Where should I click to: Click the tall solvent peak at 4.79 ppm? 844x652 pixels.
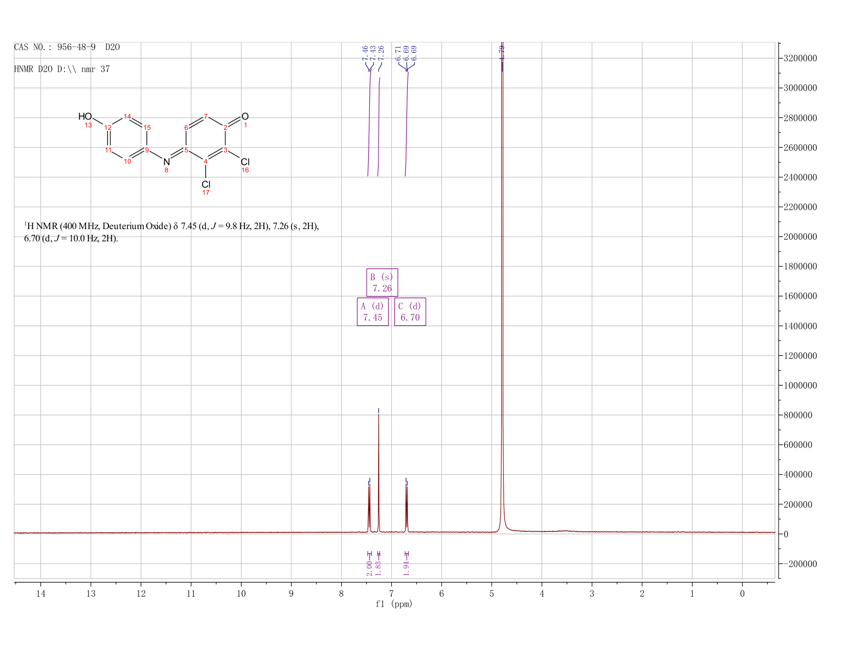pos(502,286)
